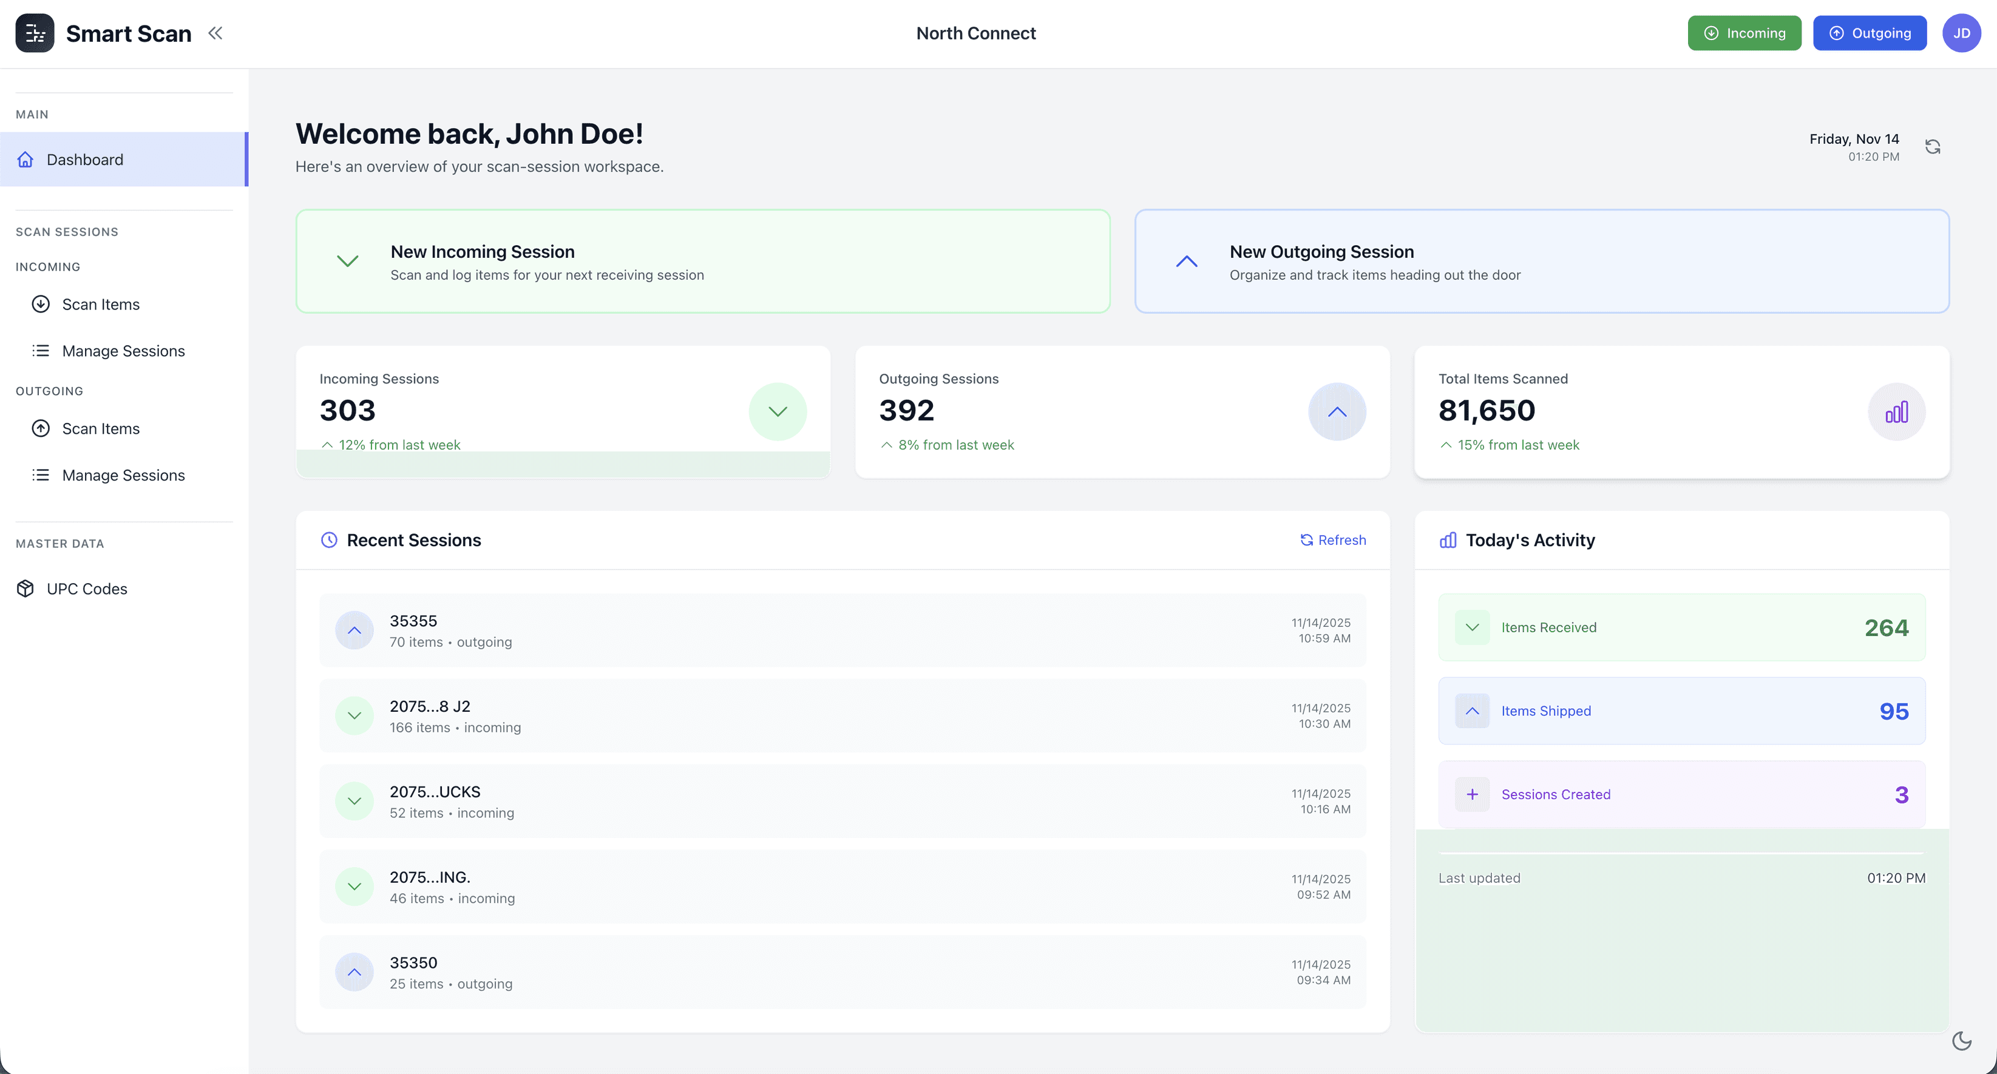This screenshot has width=1997, height=1074.
Task: Click the clock icon beside Recent Sessions
Action: pyautogui.click(x=329, y=540)
